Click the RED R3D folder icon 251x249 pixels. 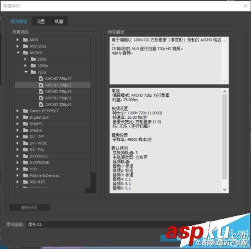click(x=26, y=182)
